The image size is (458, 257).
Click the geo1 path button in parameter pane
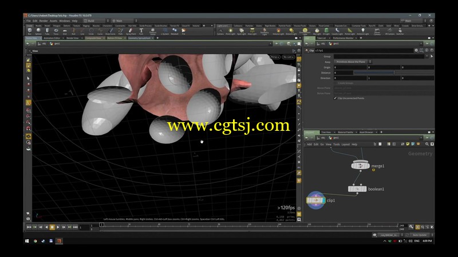(x=334, y=44)
